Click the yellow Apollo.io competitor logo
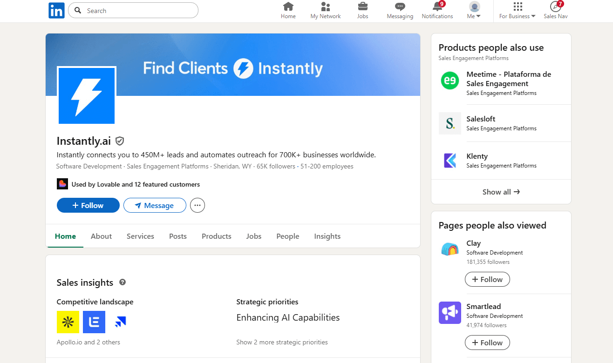This screenshot has height=363, width=613. (x=68, y=322)
